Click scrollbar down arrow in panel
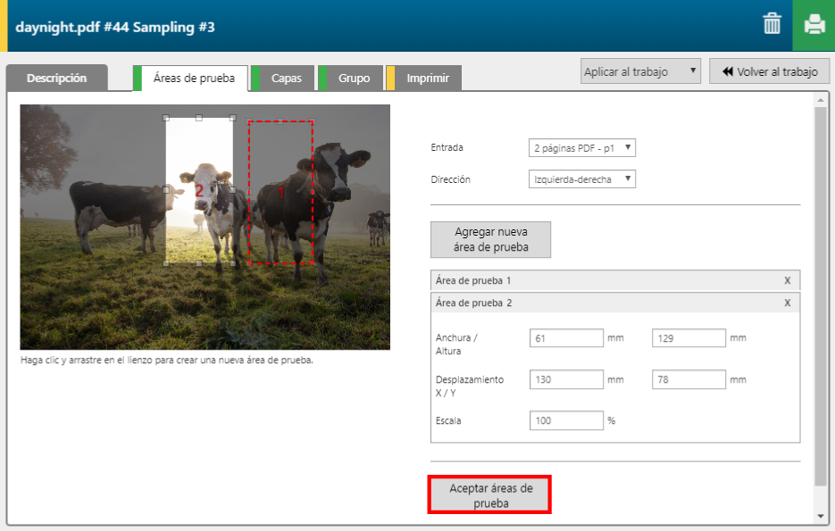This screenshot has width=835, height=531. tap(821, 517)
